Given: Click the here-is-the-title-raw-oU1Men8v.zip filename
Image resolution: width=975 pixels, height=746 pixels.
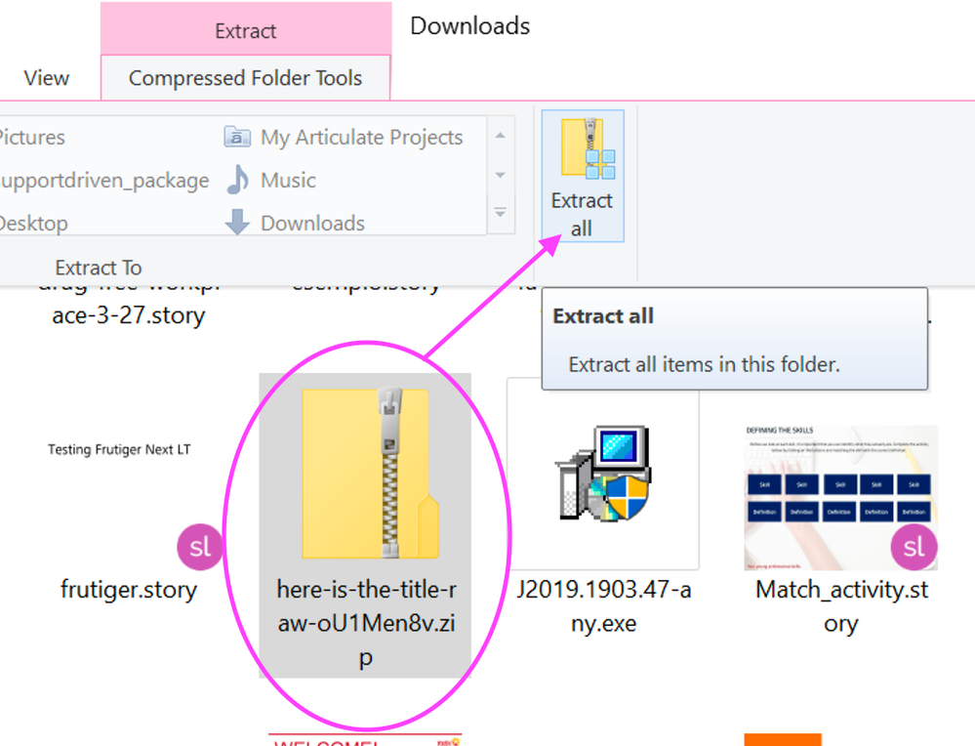Looking at the screenshot, I should [x=365, y=623].
